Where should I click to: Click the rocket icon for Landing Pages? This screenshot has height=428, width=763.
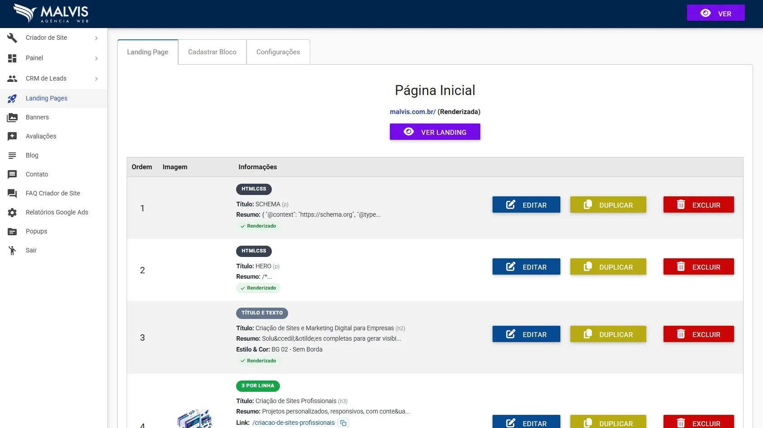point(12,99)
